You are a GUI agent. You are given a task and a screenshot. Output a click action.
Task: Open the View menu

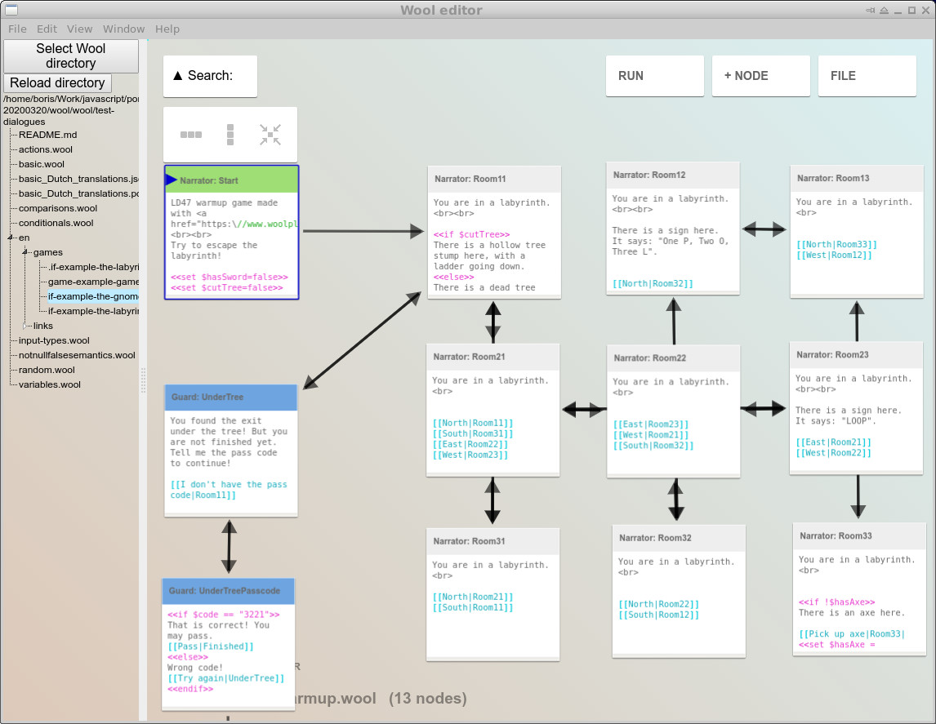(79, 29)
